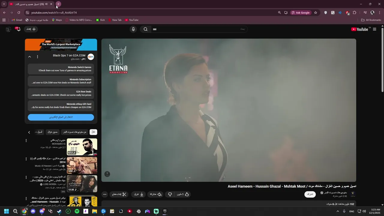Screen dimensions: 384x216
Task: Click the blue visit website ad button
Action: (x=61, y=117)
